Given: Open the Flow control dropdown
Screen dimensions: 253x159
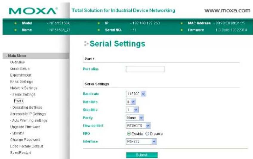Looking at the screenshot, I should 138,126.
